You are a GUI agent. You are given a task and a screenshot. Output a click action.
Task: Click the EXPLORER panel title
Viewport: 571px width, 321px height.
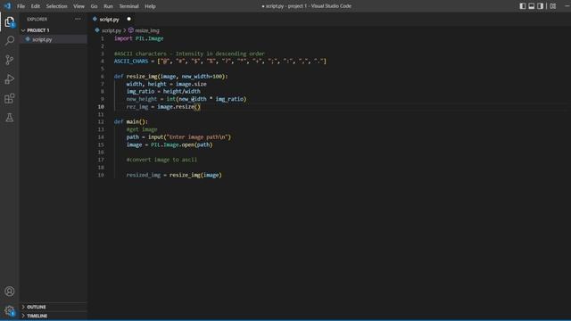[37, 20]
